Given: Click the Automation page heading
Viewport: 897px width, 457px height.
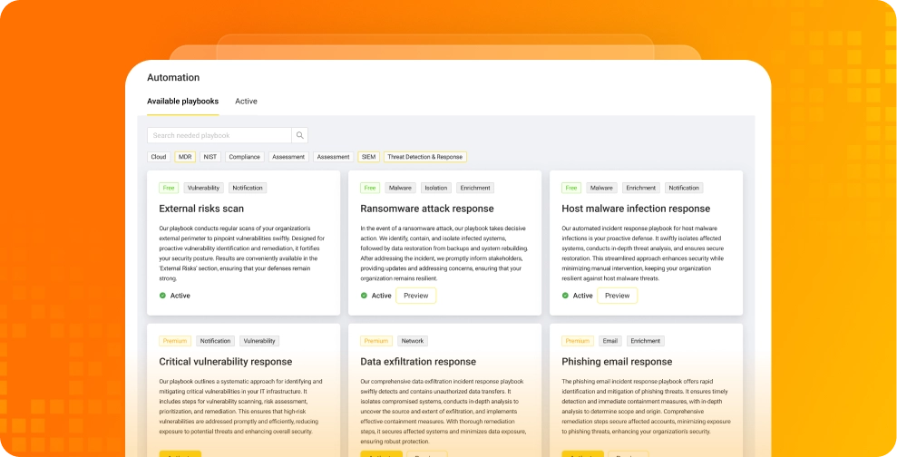Looking at the screenshot, I should pyautogui.click(x=173, y=78).
